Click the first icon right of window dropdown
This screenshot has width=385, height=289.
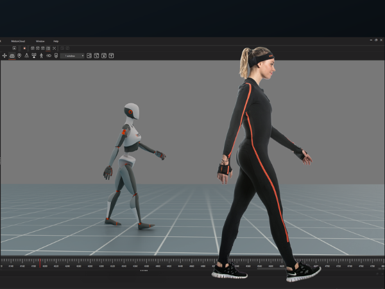89,56
